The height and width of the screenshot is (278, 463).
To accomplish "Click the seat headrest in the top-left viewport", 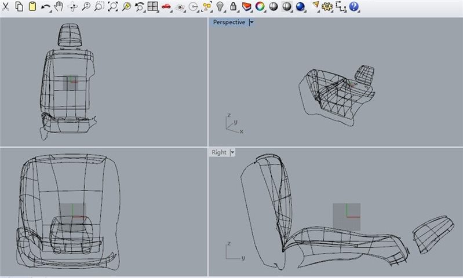I will coord(70,35).
